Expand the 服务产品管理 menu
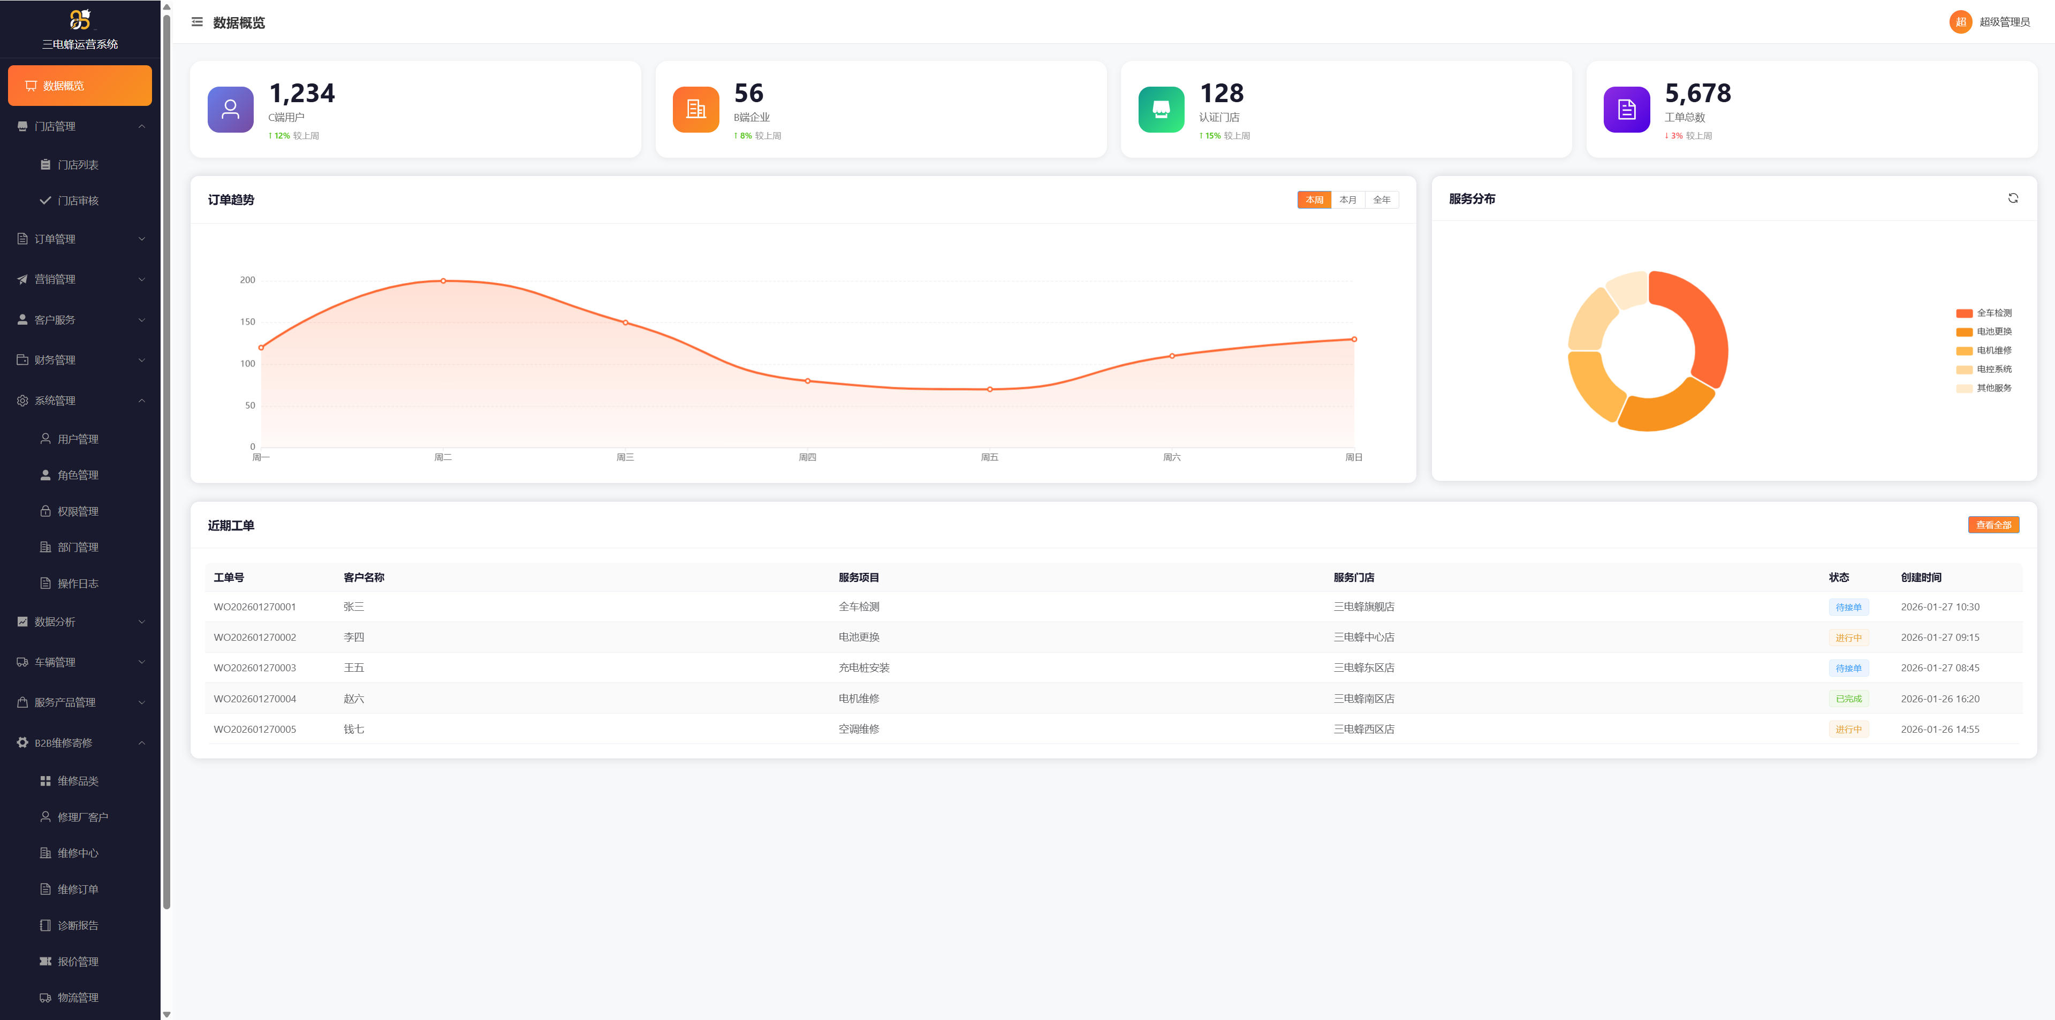The height and width of the screenshot is (1020, 2055). (80, 702)
